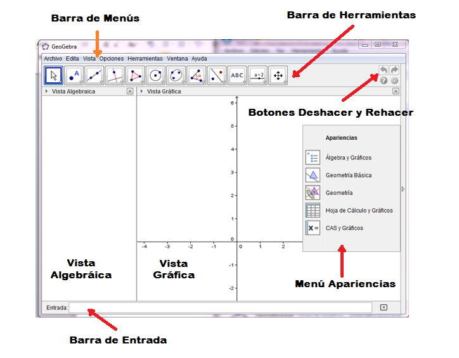Screen dimensions: 459x358
Task: Click the Vista Gráfica panel title
Action: point(164,92)
